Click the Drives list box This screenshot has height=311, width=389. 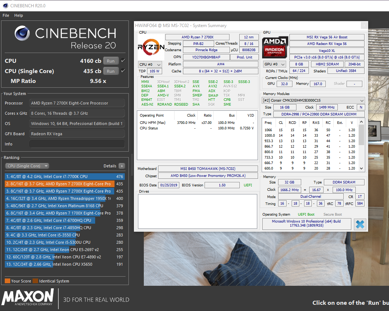[x=198, y=211]
